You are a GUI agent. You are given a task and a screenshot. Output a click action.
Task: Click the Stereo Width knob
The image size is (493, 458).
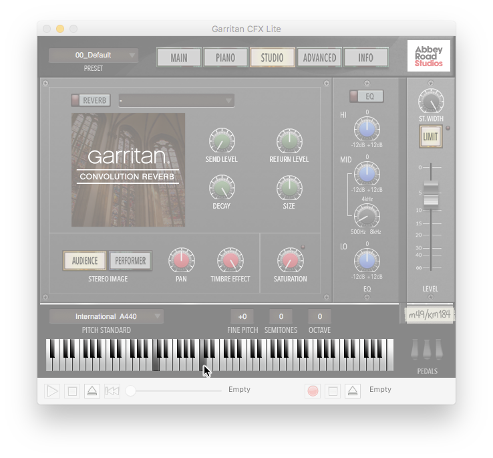point(431,102)
